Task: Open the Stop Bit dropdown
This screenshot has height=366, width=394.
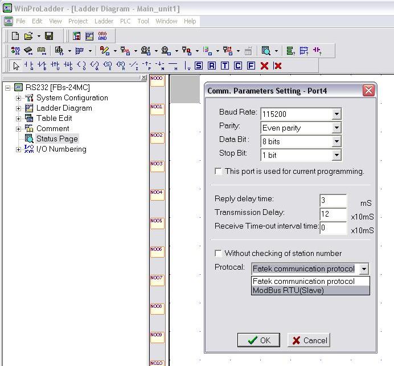Action: pos(336,155)
